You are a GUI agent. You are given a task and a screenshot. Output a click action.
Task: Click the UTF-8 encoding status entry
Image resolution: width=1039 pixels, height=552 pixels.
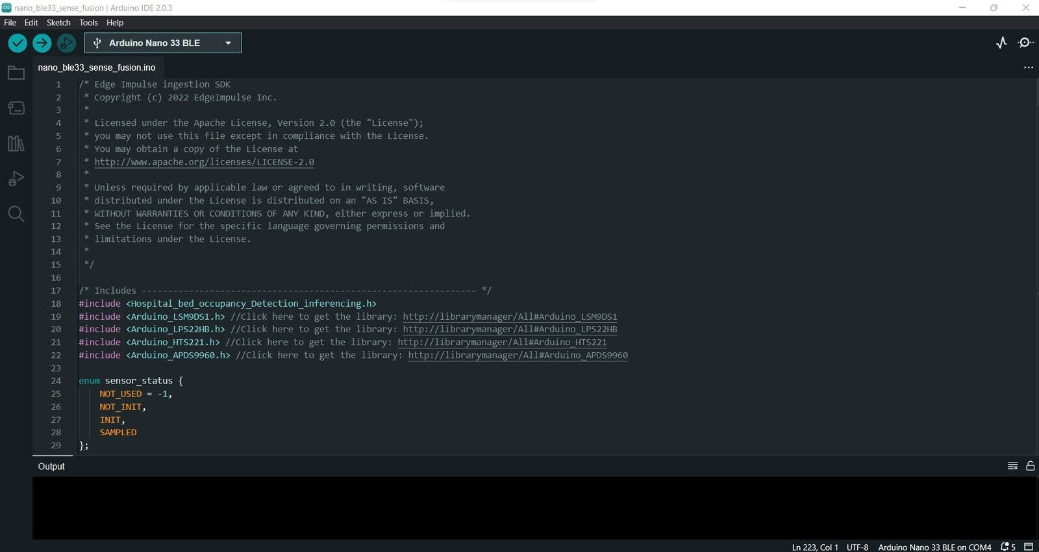pyautogui.click(x=857, y=547)
